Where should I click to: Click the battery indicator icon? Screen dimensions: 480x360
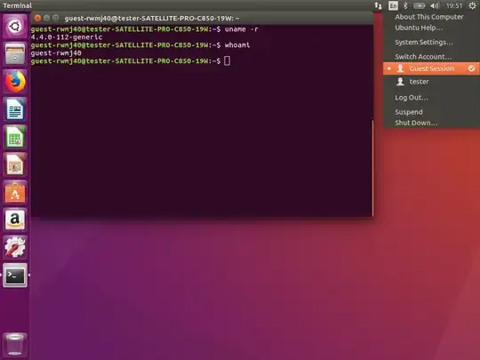(x=419, y=5)
